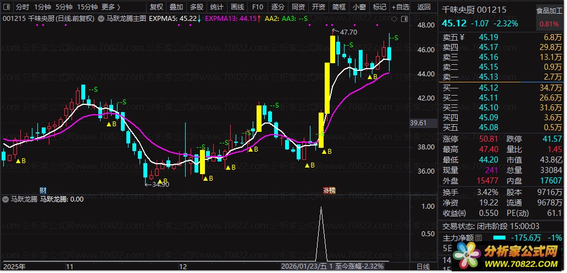Click the 至今涨幅-2.32% label
The image size is (567, 273).
pyautogui.click(x=359, y=266)
